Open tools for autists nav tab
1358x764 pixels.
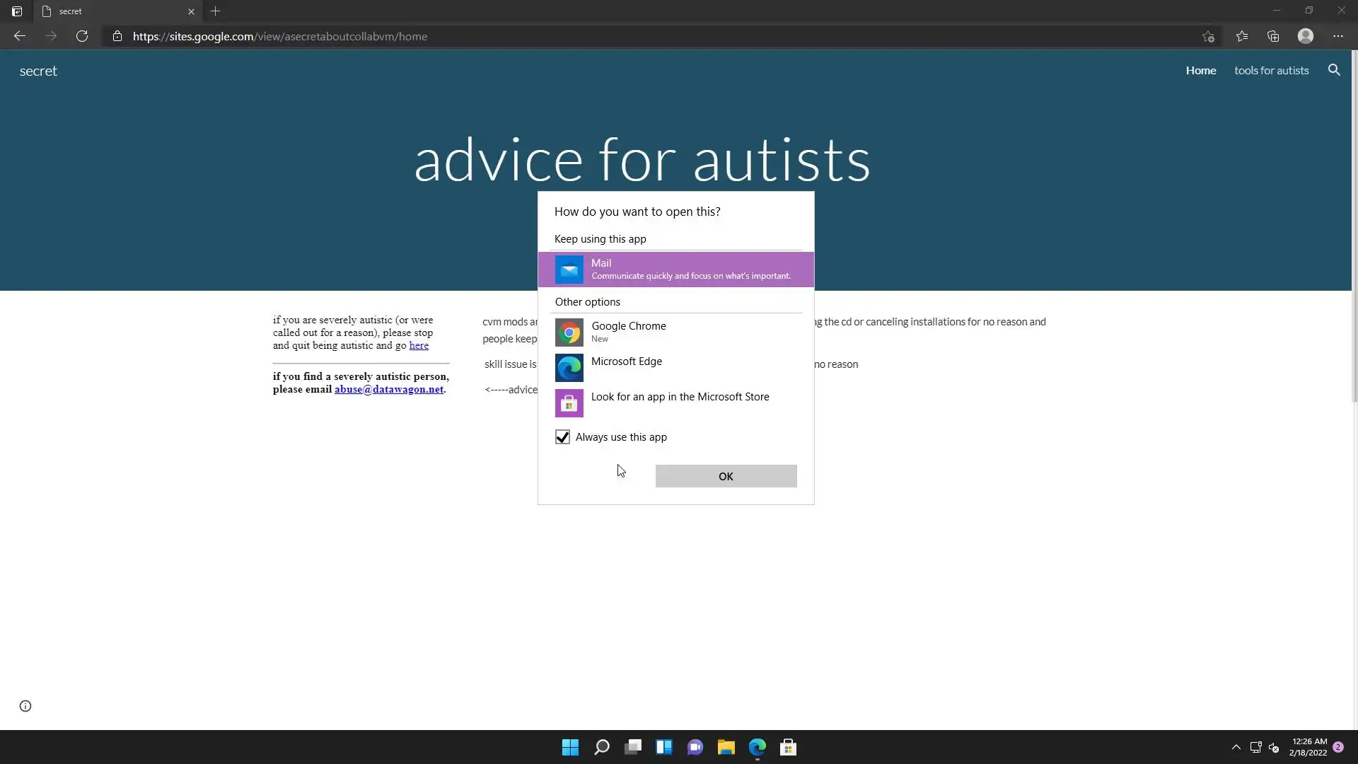pyautogui.click(x=1271, y=70)
